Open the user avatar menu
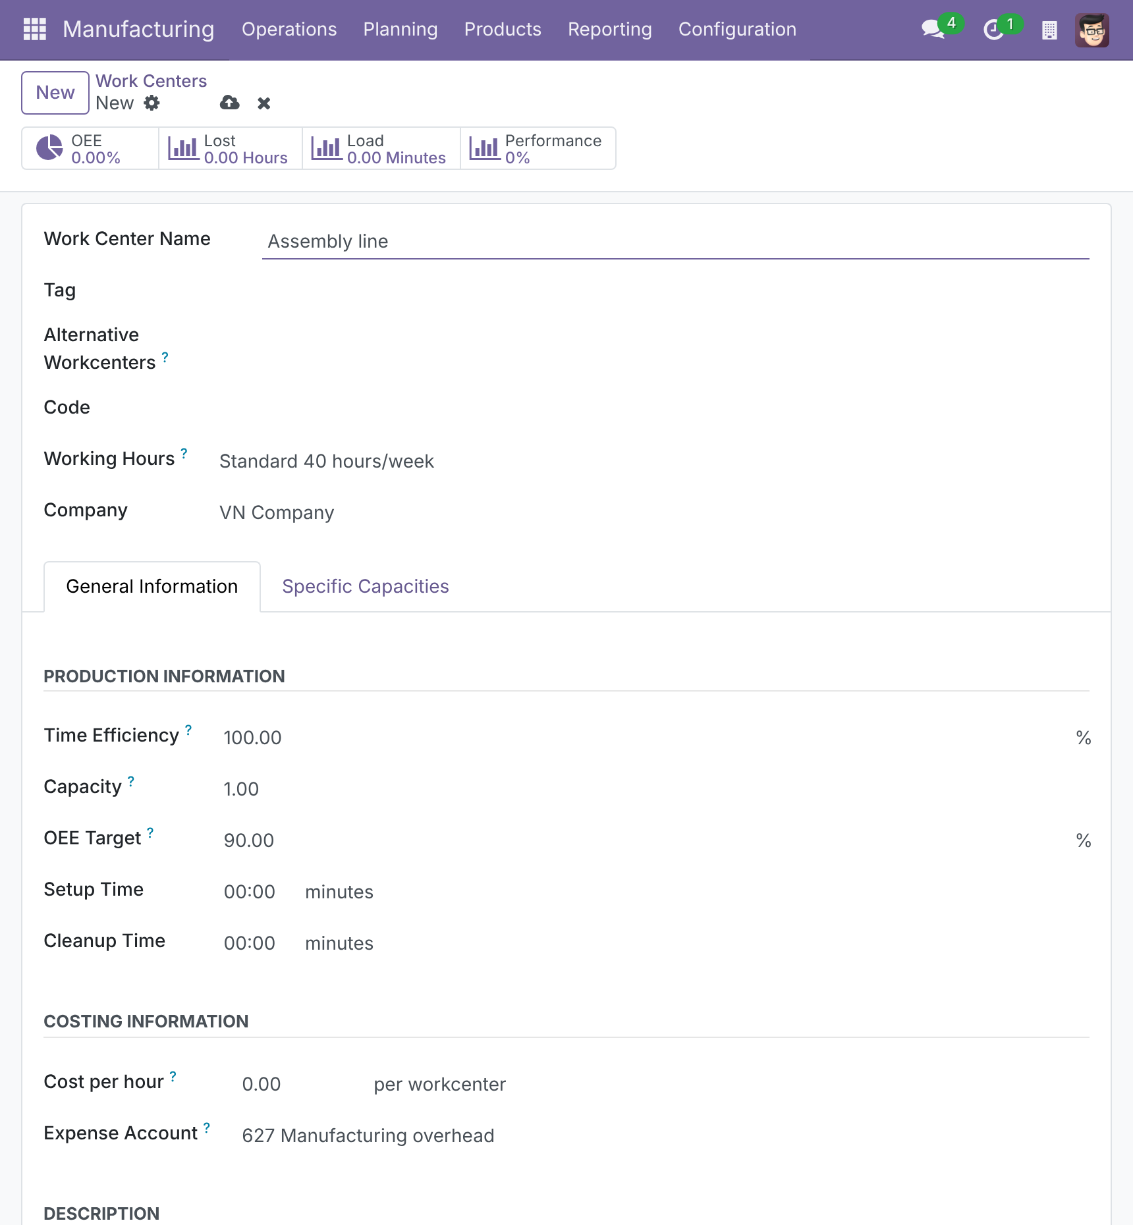 coord(1092,30)
